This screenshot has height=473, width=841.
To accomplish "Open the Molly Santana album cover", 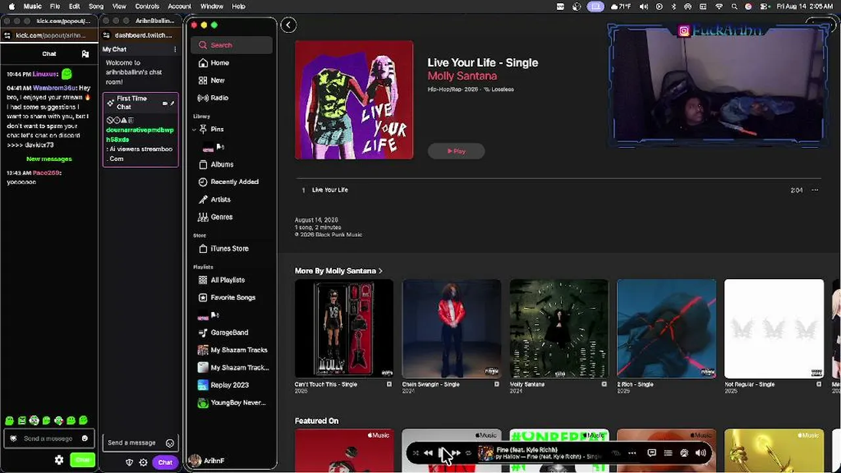I will [559, 329].
